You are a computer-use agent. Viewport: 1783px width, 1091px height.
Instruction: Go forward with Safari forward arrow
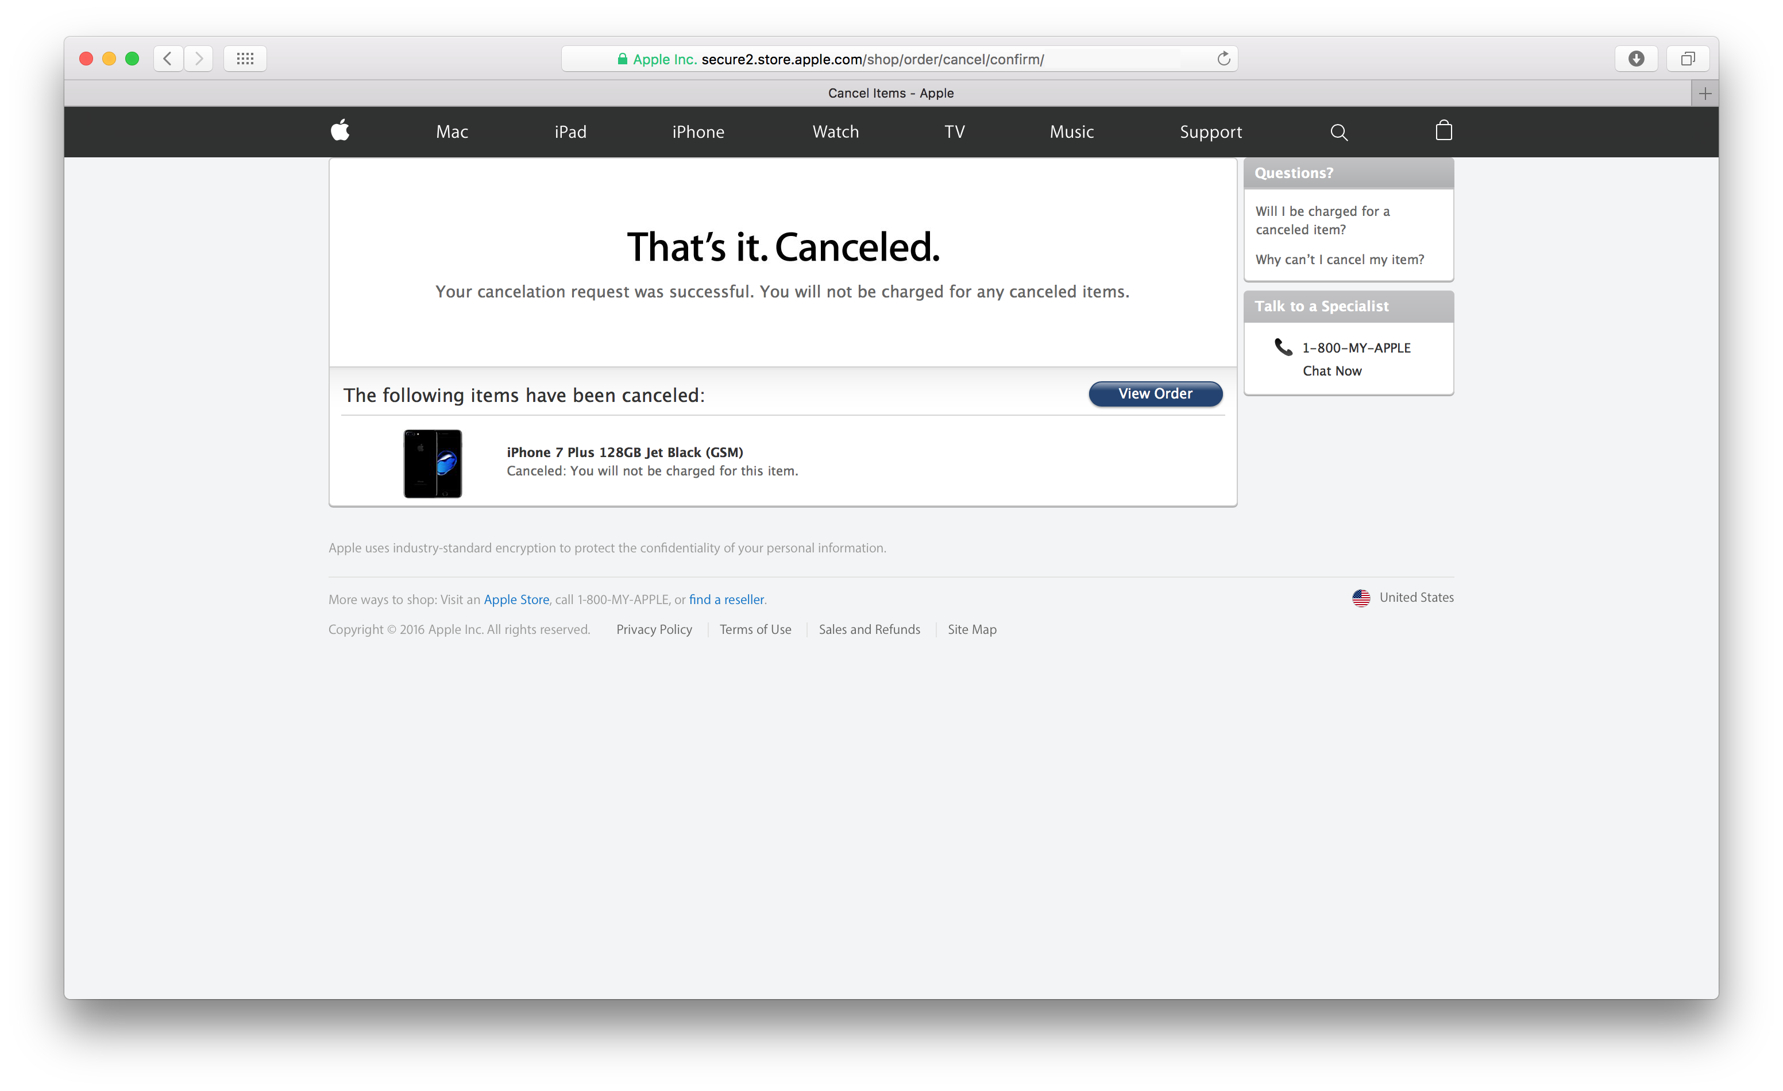pos(198,59)
